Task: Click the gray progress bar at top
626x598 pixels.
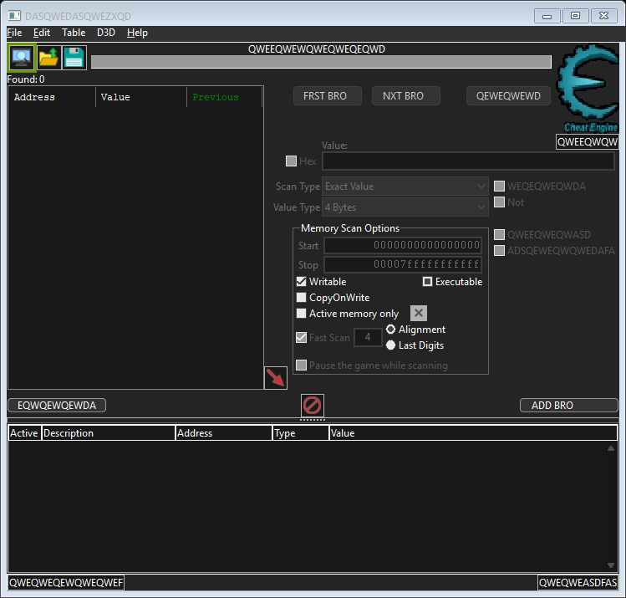Action: pyautogui.click(x=321, y=62)
